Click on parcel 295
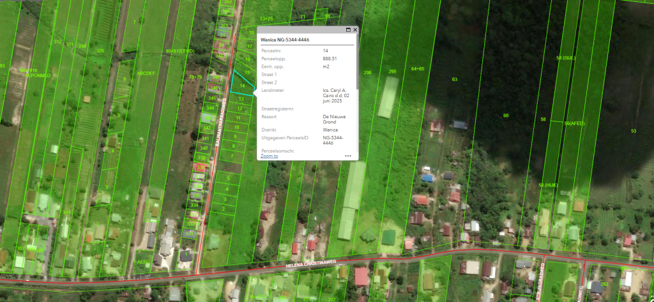 point(392,72)
